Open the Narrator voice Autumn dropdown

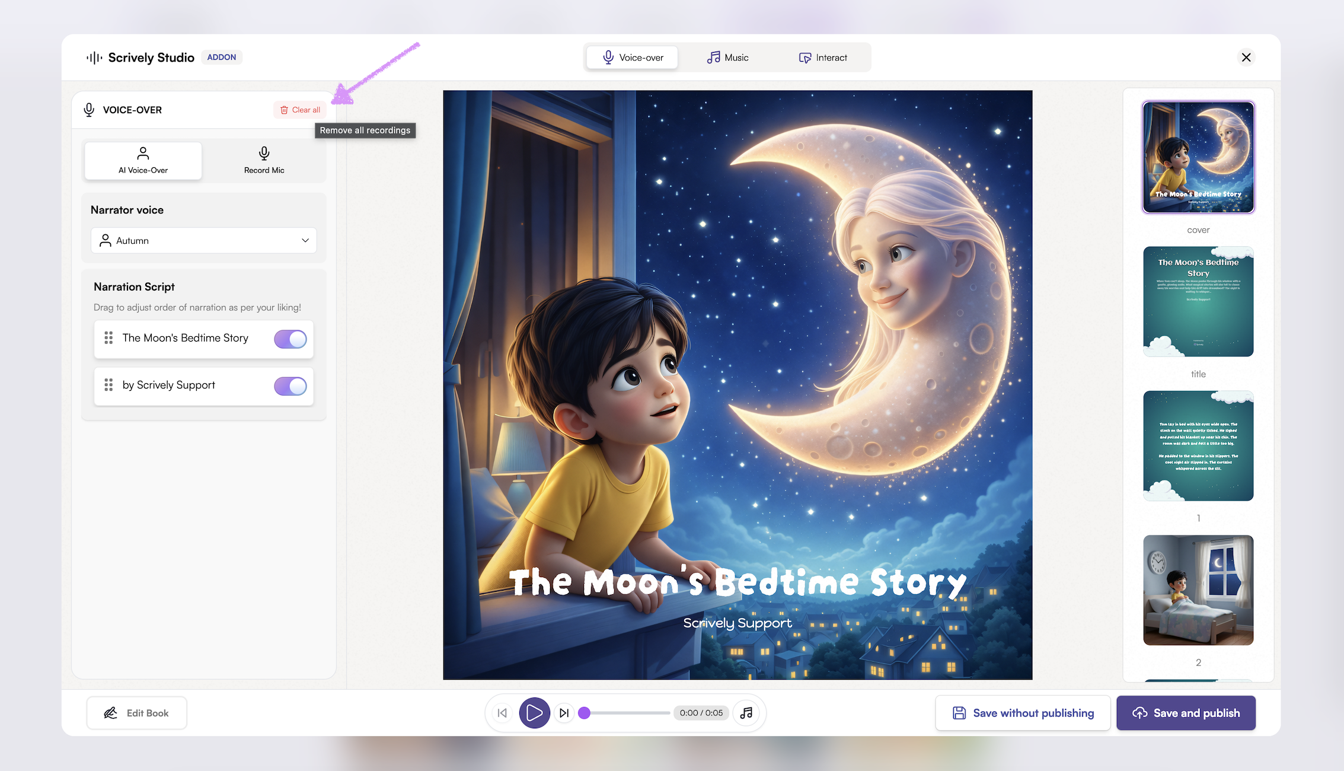(203, 241)
